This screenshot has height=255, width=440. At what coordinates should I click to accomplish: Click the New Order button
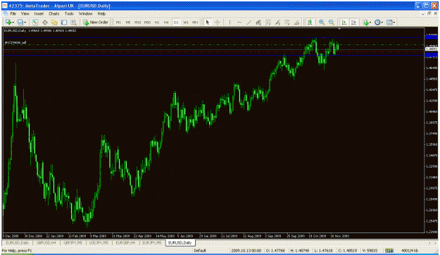pyautogui.click(x=96, y=22)
